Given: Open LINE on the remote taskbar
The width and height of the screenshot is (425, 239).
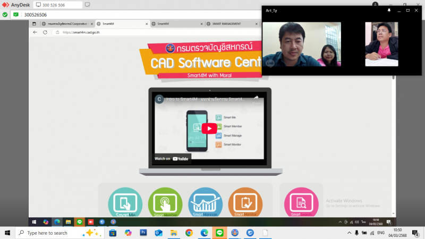Looking at the screenshot, I should coord(79,222).
